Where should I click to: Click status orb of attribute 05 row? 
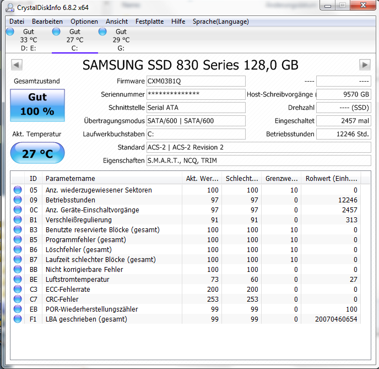(x=18, y=190)
